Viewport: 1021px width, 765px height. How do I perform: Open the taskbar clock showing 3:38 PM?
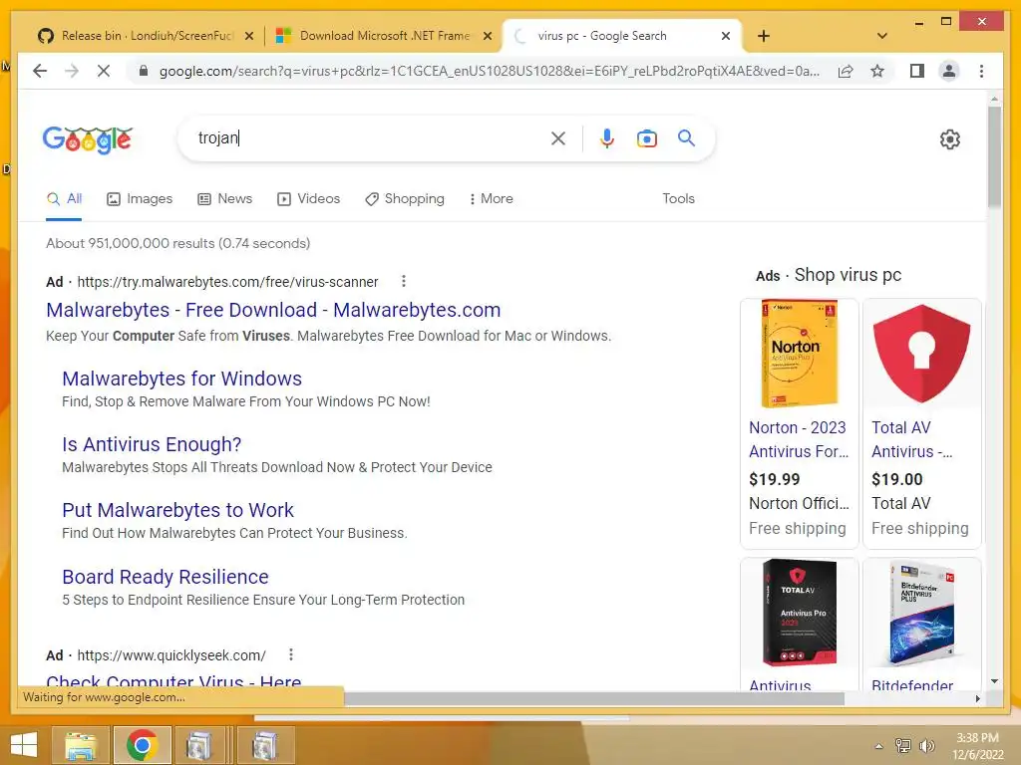[977, 745]
